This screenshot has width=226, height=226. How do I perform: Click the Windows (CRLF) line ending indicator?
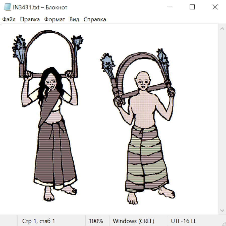tap(133, 221)
